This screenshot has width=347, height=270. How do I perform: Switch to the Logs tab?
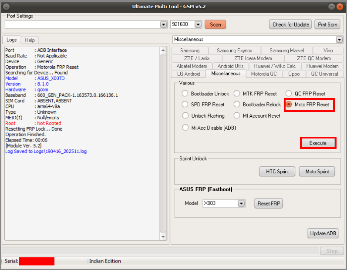pos(11,40)
